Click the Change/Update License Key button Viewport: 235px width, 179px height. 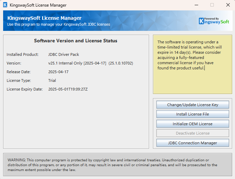[193, 105]
